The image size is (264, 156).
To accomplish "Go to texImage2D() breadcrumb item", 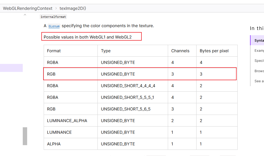I will pos(73,8).
